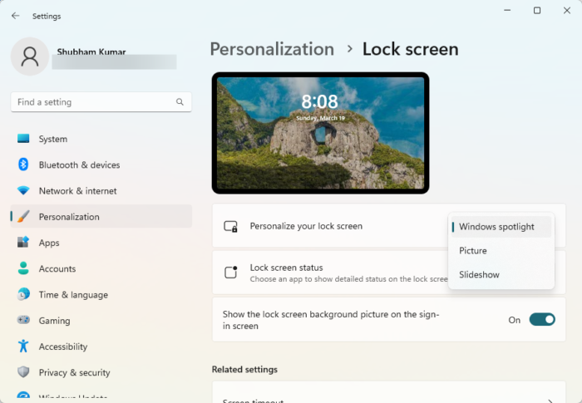582x403 pixels.
Task: Turn off sign-in screen background picture toggle
Action: 542,320
